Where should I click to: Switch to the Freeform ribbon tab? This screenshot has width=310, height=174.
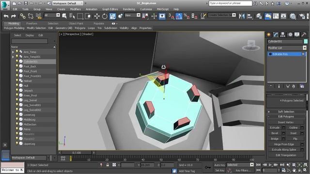pyautogui.click(x=31, y=24)
